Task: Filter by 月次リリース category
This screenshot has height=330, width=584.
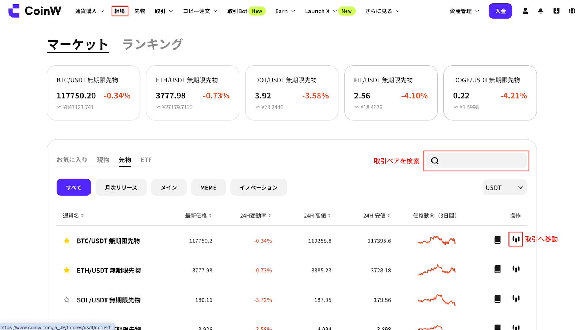Action: click(121, 187)
